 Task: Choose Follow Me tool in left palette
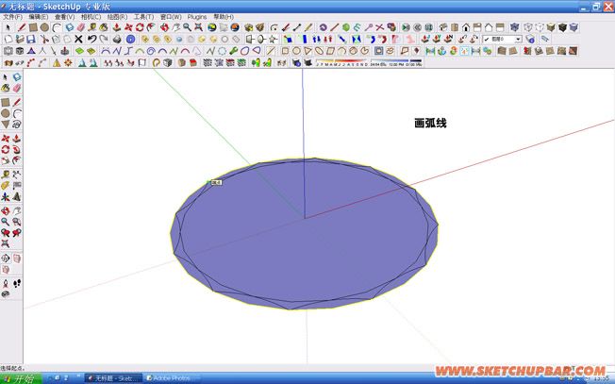tap(16, 149)
